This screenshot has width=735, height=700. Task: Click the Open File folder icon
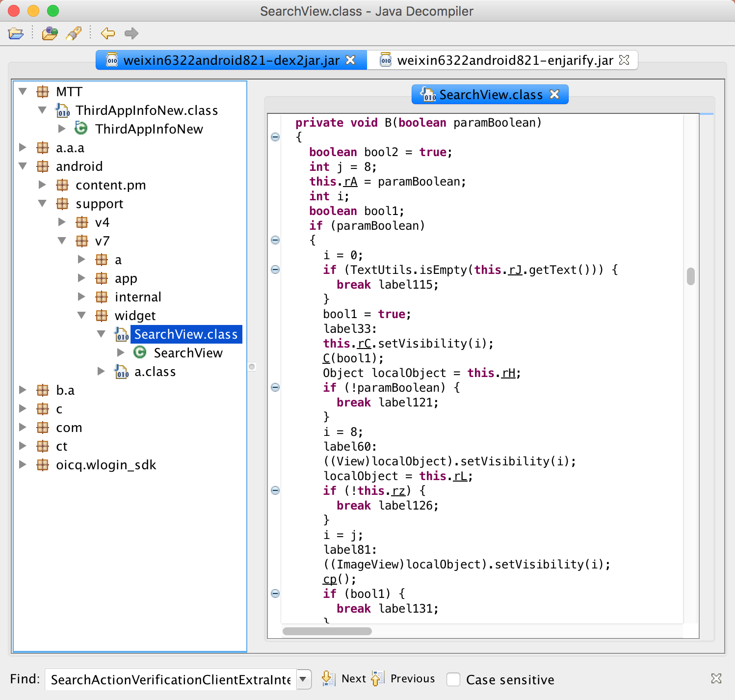tap(16, 33)
